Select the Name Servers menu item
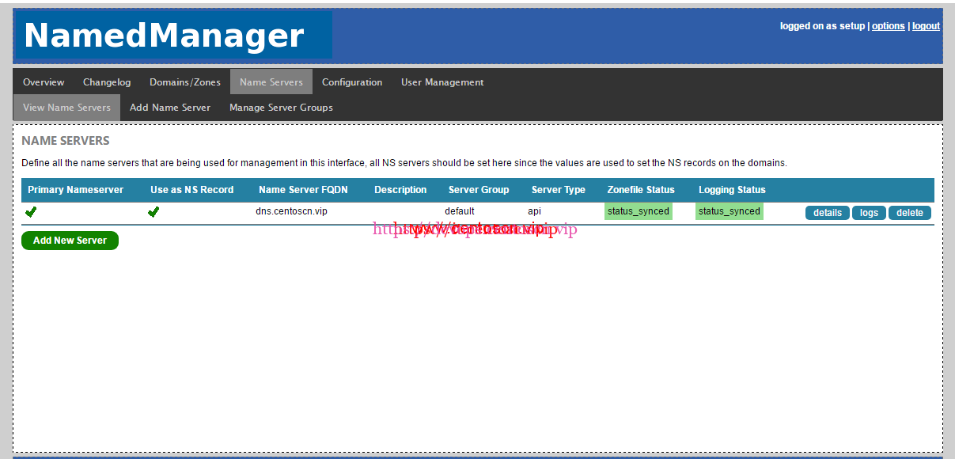Image resolution: width=955 pixels, height=459 pixels. 271,82
